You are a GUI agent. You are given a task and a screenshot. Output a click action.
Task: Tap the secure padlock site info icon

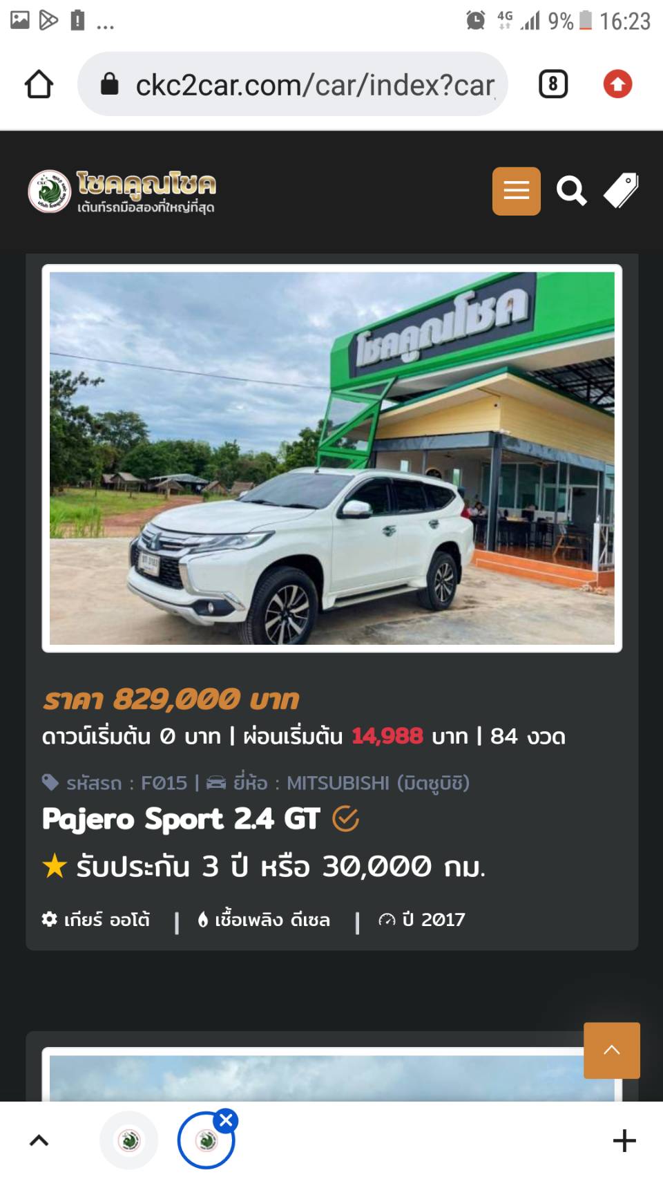(110, 84)
